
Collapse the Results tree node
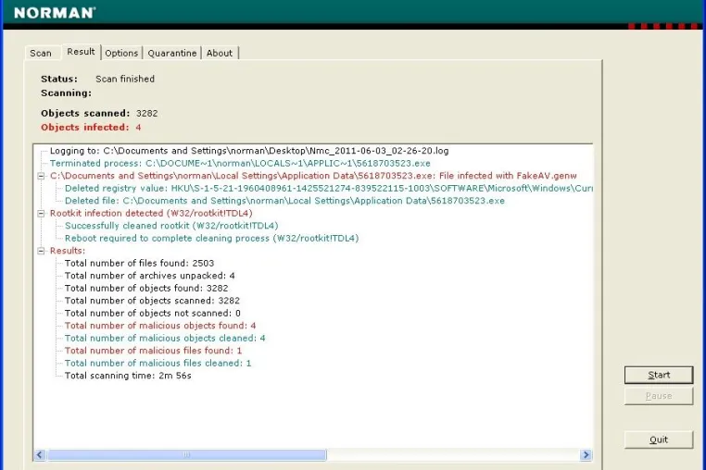(x=41, y=251)
